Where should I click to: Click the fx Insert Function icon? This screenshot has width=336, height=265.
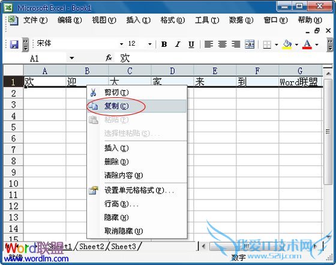(109, 58)
